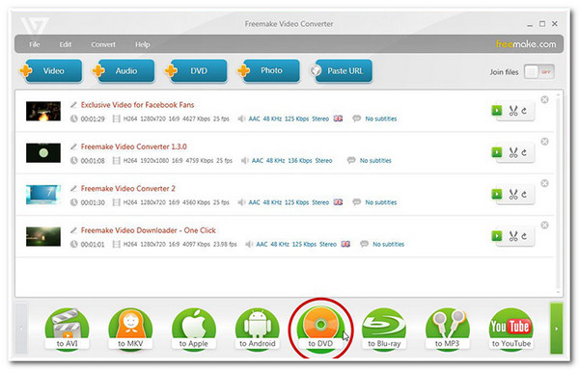This screenshot has width=579, height=370.
Task: Convert to AVI format
Action: 67,329
